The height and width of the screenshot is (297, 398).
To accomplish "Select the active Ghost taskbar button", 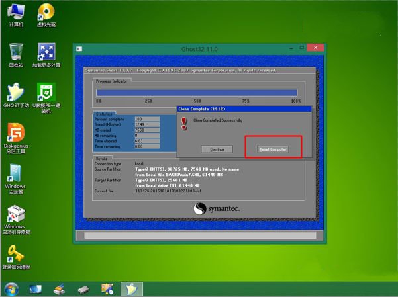I will pos(132,289).
